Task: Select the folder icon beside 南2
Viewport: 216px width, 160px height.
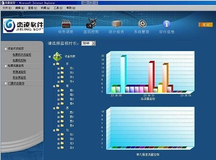Action: 62,95
